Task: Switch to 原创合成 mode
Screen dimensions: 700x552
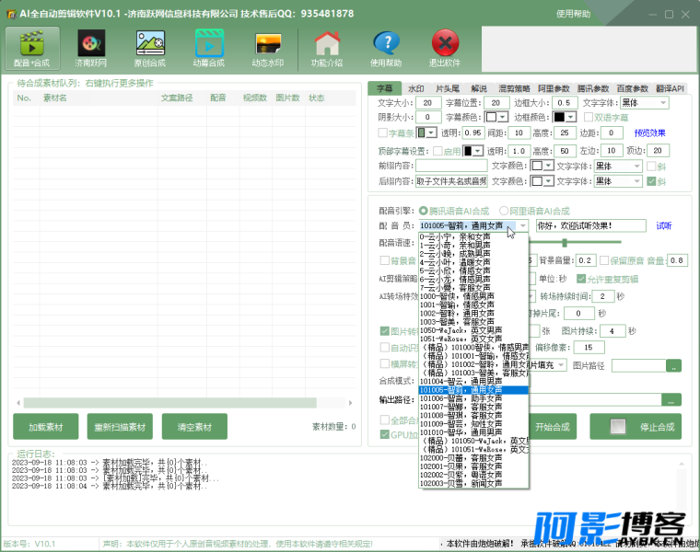Action: [x=150, y=48]
